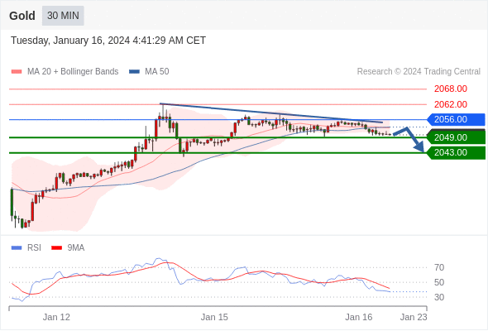This screenshot has width=488, height=331.
Task: Click the 2062.00 resistance price label
Action: (x=451, y=104)
